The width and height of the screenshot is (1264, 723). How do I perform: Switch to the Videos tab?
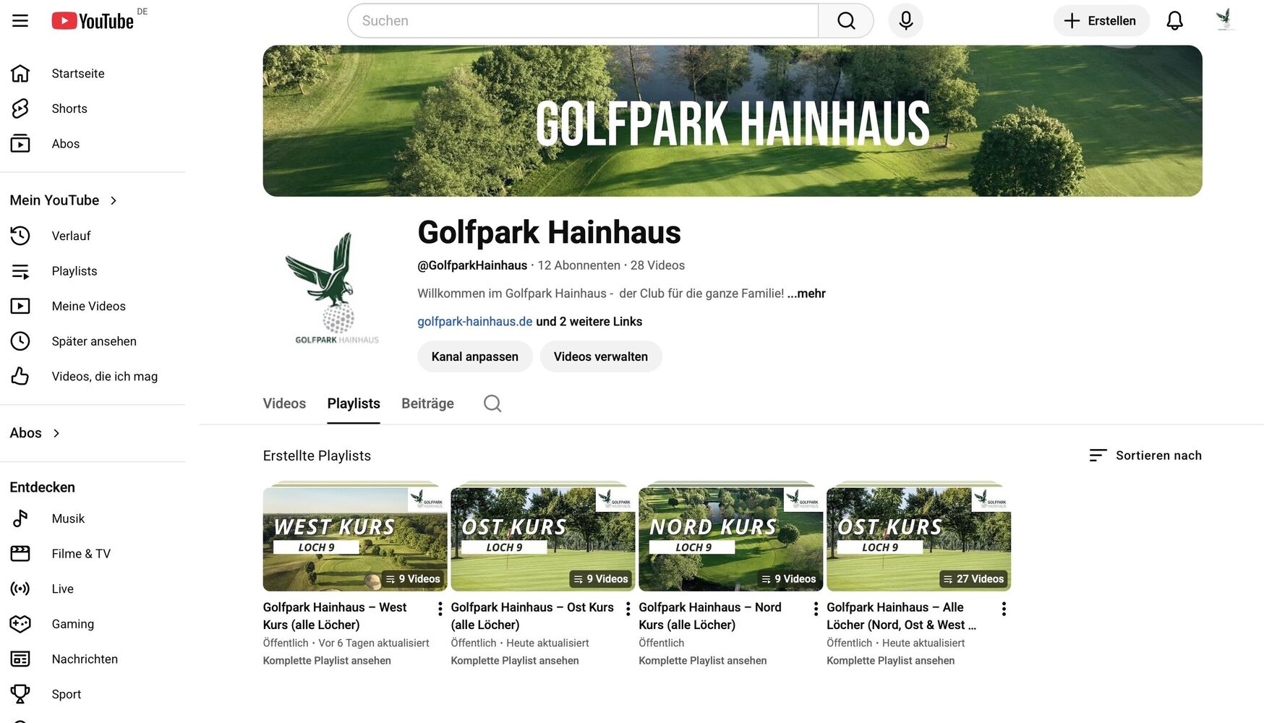coord(284,403)
